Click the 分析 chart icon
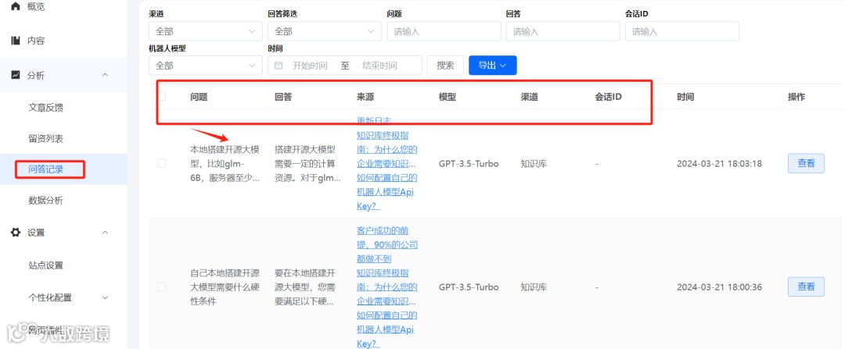The image size is (845, 349). (16, 75)
